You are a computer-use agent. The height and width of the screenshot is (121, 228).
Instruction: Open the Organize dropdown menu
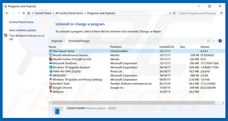point(58,41)
